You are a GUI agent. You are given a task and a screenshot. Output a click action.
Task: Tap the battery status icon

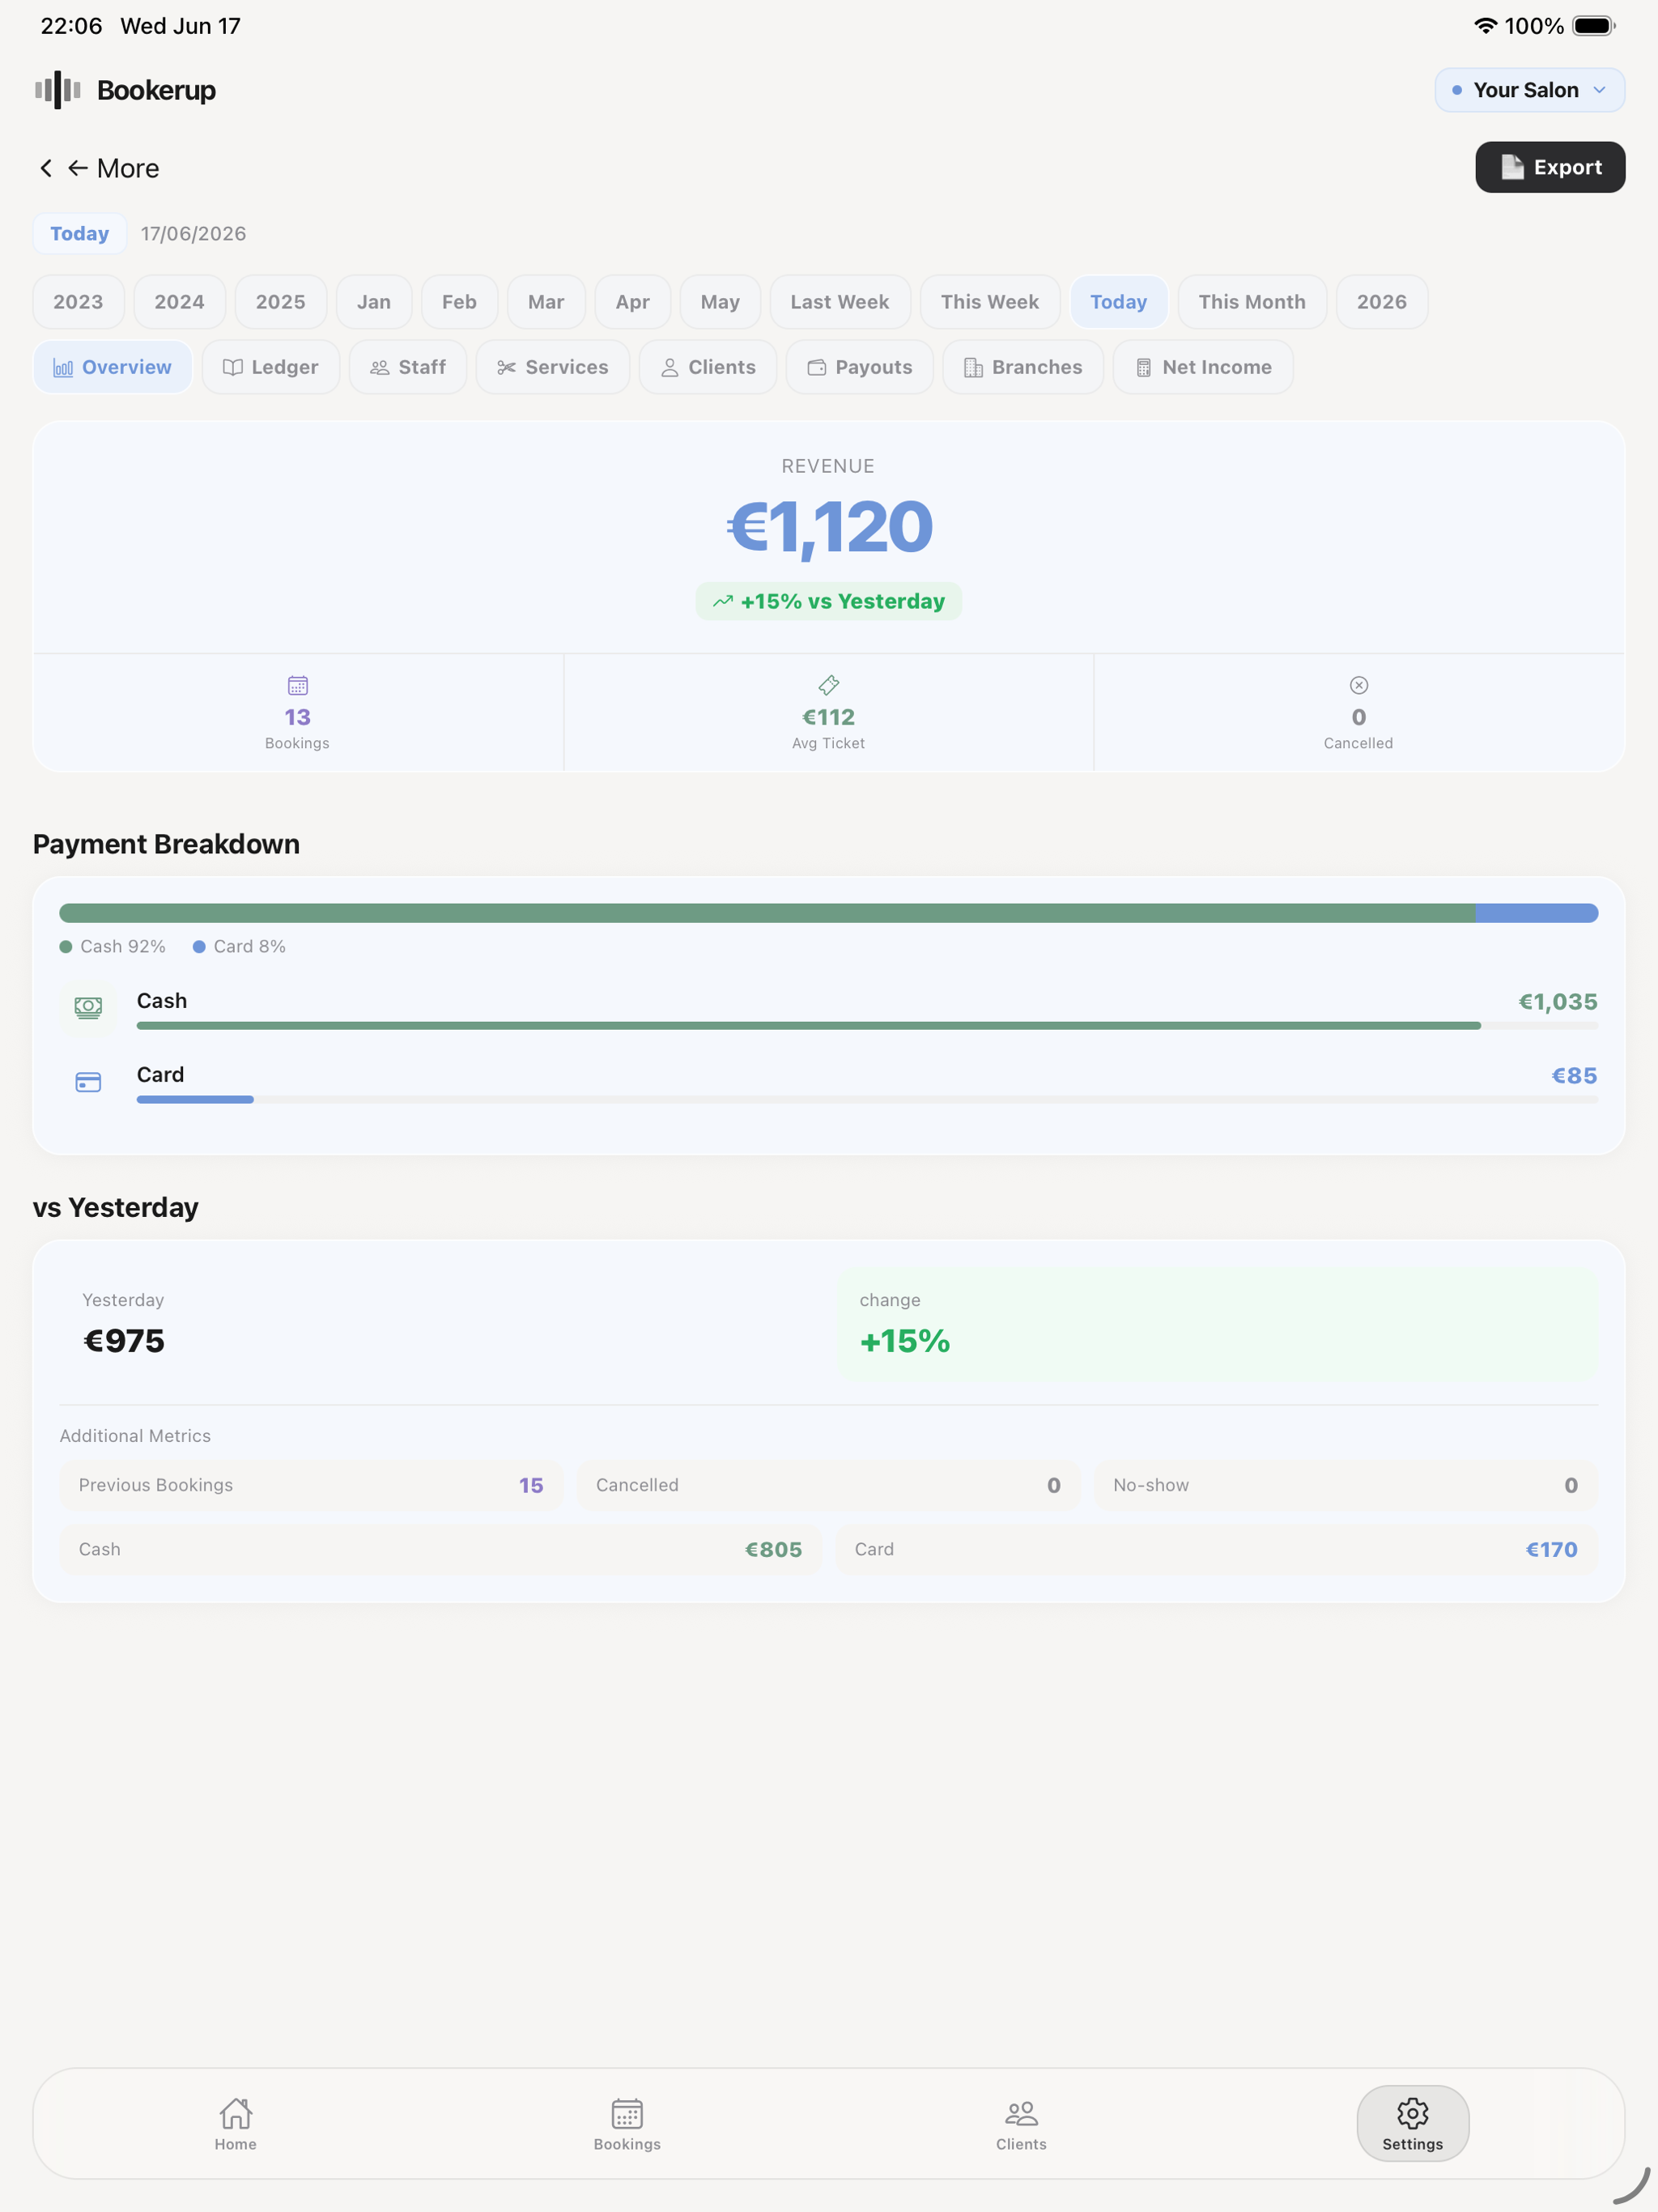pos(1594,26)
